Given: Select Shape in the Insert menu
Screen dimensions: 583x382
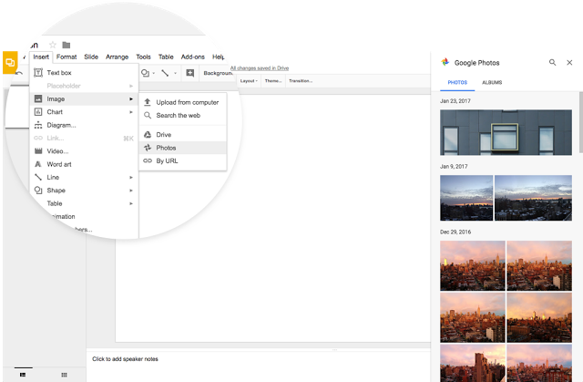Looking at the screenshot, I should click(84, 190).
